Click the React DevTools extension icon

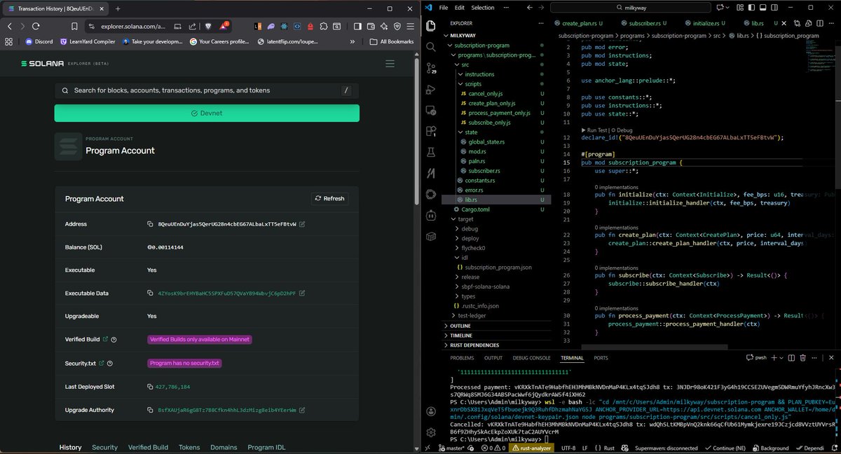coord(284,26)
